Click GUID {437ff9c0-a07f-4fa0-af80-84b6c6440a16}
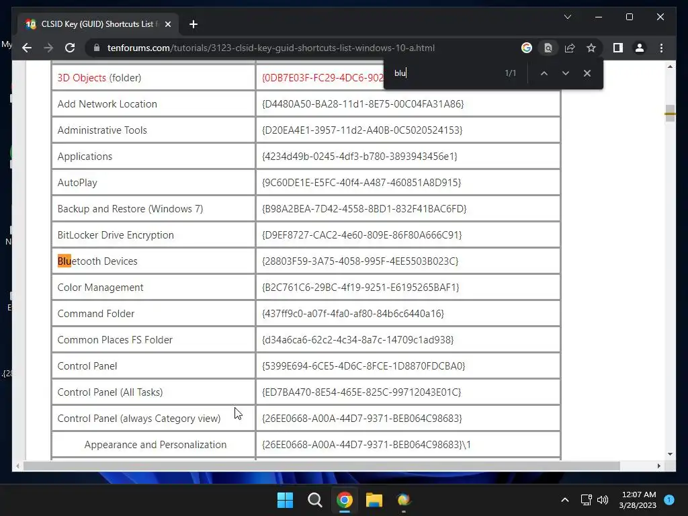Screen dimensions: 688x516 (353, 313)
